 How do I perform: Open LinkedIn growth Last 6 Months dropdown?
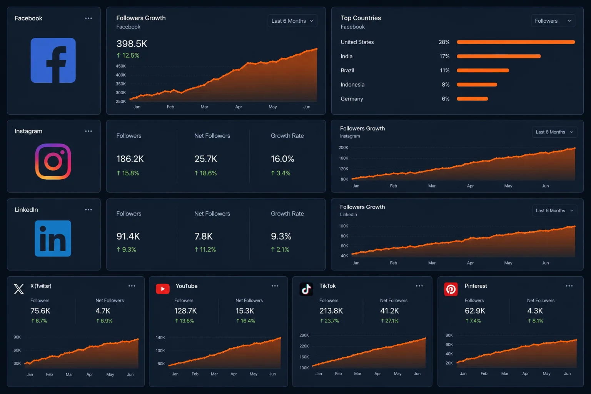pyautogui.click(x=554, y=210)
